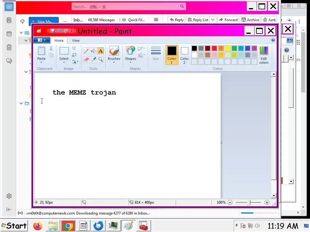Viewport: 310px width, 232px height.
Task: Pick the red color swatch
Action: [214, 48]
